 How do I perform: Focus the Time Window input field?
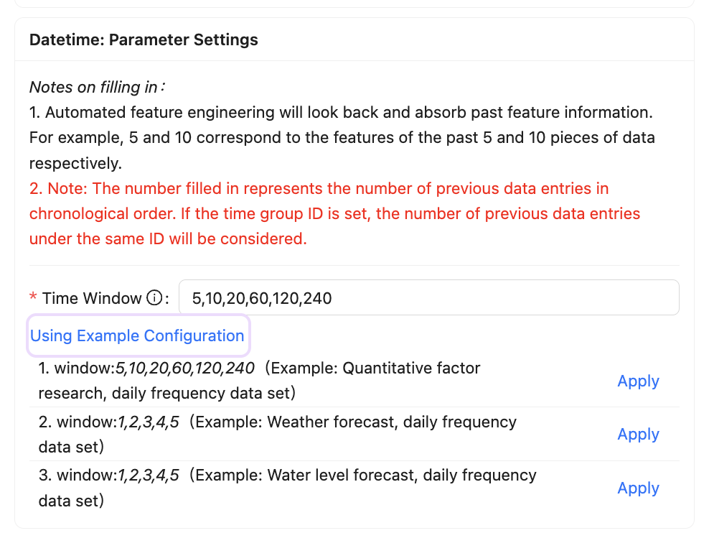428,297
